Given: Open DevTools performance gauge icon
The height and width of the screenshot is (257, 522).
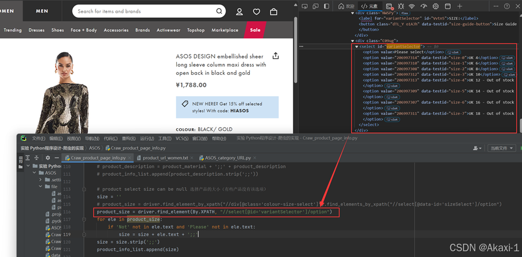Looking at the screenshot, I should coord(423,6).
